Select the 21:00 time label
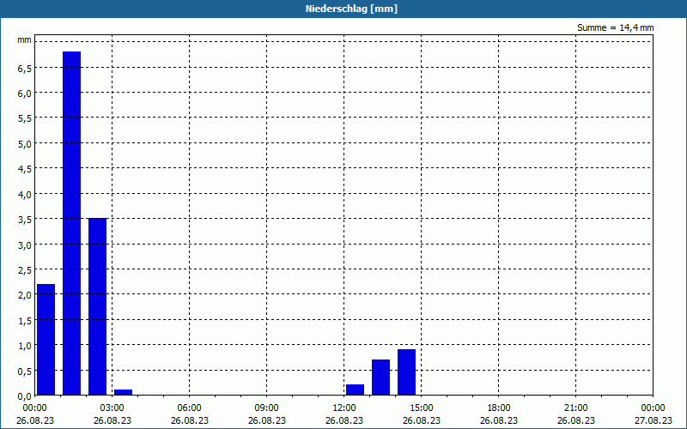Viewport: 687px width, 429px height. pos(575,408)
